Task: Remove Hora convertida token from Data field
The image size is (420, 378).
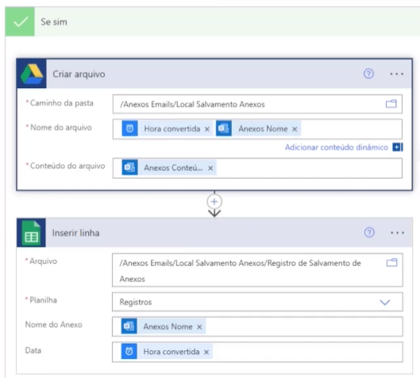Action: tap(206, 352)
